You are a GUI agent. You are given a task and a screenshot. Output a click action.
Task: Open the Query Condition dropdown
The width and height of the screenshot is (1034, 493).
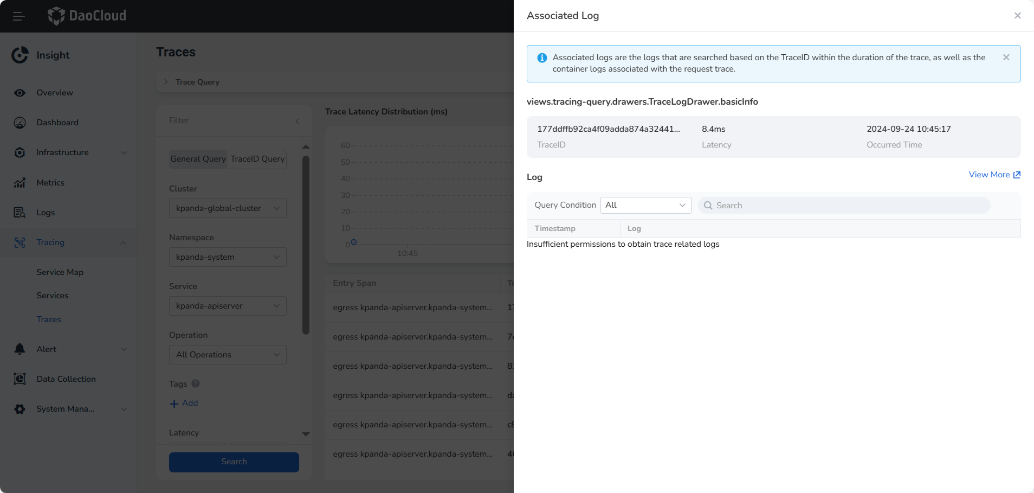click(x=645, y=205)
